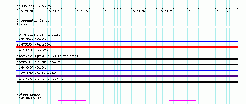Click the 1p32.3 band label
246x104 pixels.
22,24
